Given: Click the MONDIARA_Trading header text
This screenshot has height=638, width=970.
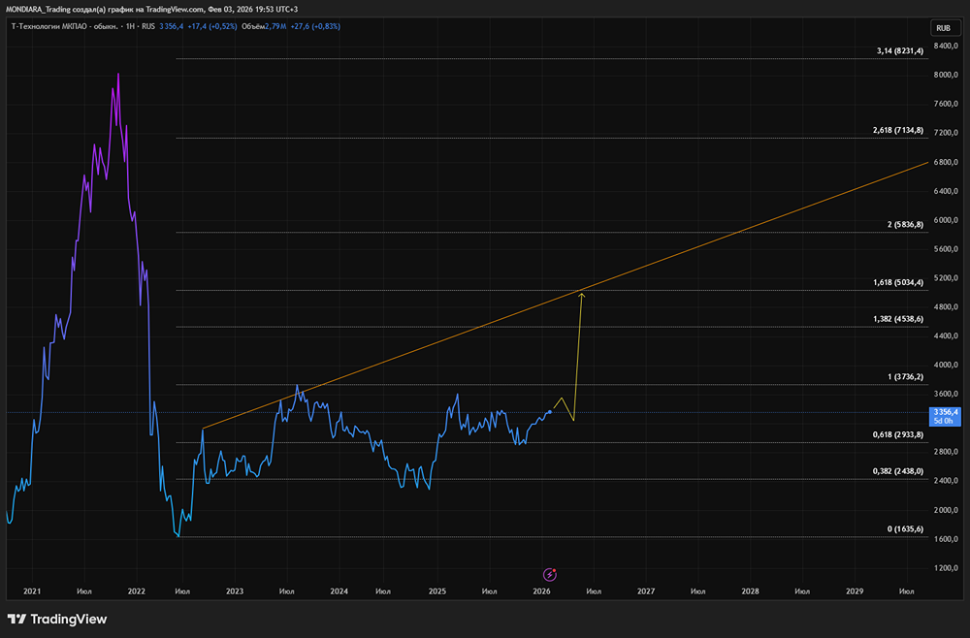Looking at the screenshot, I should (48, 9).
